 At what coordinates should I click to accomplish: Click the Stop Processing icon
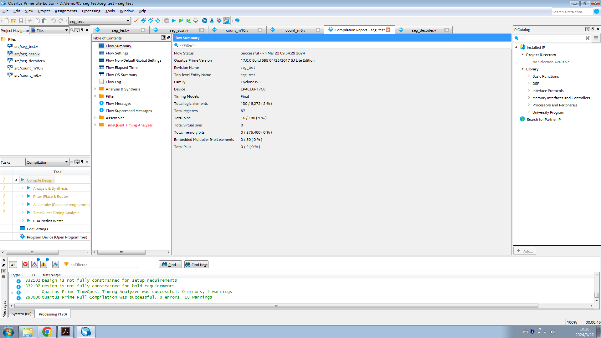(x=167, y=21)
